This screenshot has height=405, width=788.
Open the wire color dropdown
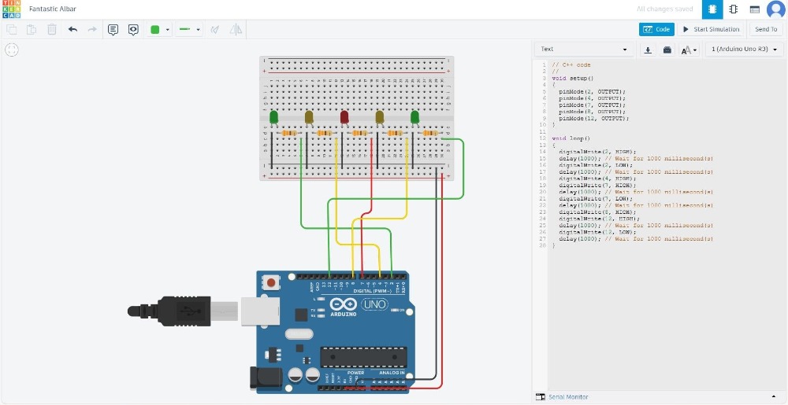160,30
